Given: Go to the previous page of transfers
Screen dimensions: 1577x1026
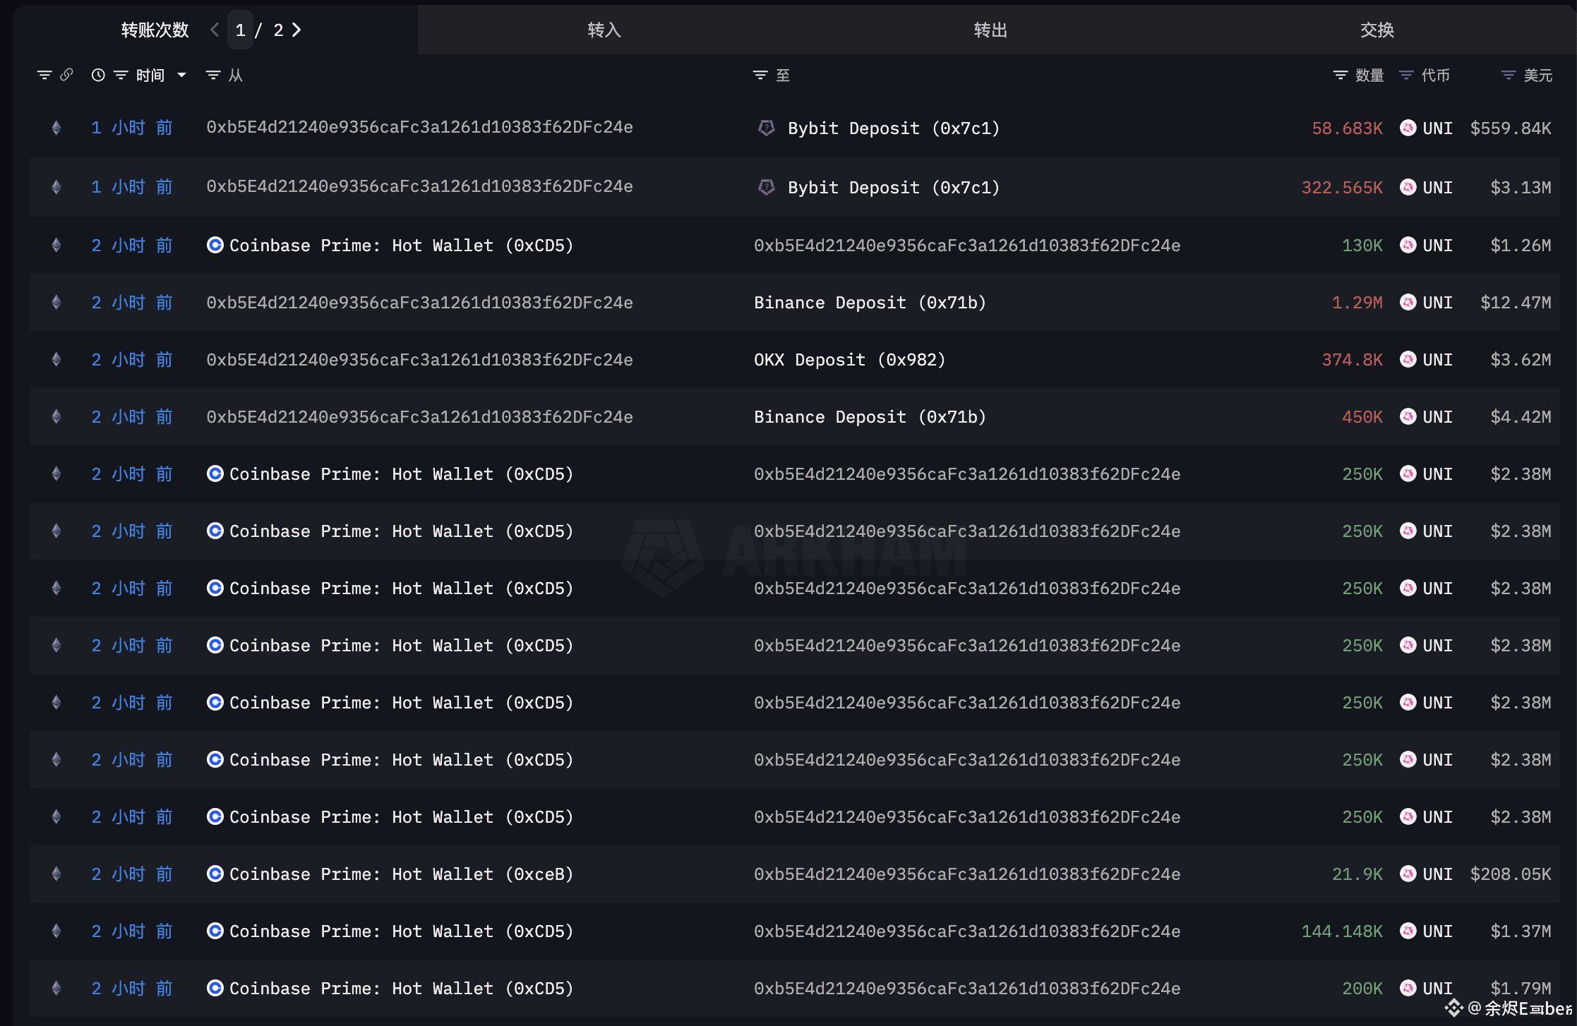Looking at the screenshot, I should tap(215, 30).
